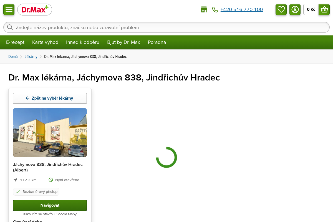Call +420 516 770 100 link
This screenshot has height=222, width=333.
241,9
